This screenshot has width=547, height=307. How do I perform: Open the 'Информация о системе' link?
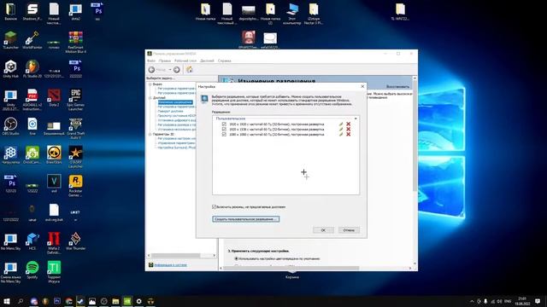point(170,265)
